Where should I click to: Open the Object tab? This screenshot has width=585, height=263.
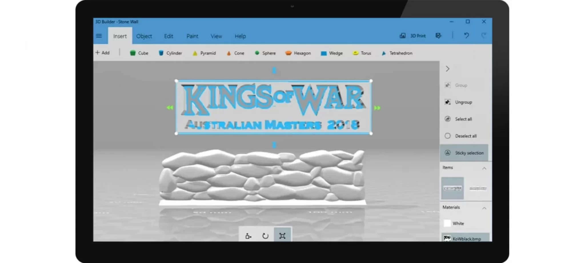coord(144,36)
